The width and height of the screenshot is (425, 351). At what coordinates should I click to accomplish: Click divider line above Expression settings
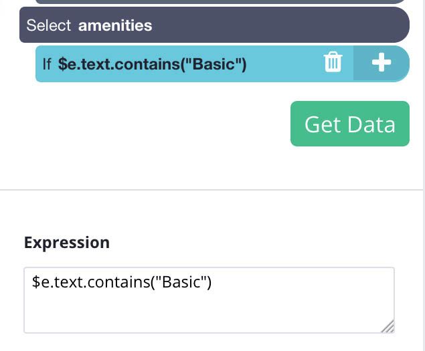click(x=211, y=190)
